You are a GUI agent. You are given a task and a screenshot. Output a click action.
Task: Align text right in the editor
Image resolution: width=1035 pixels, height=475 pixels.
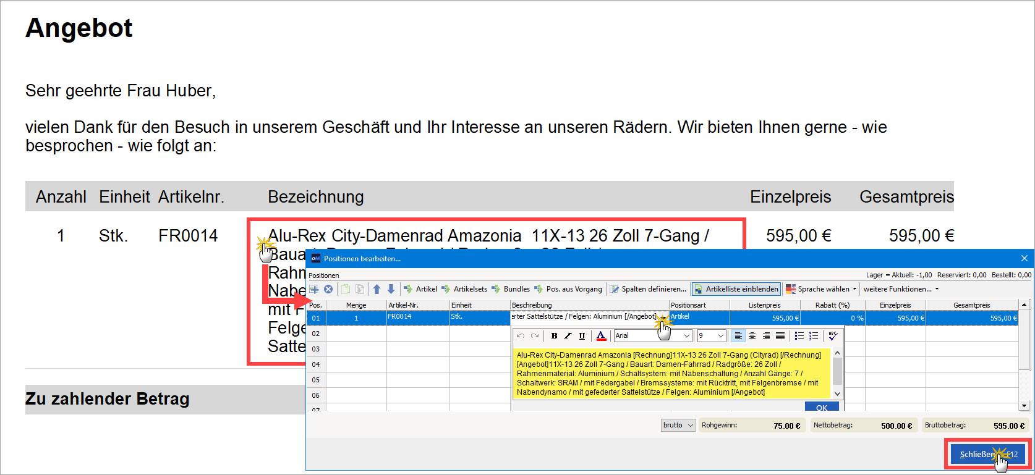coord(766,336)
